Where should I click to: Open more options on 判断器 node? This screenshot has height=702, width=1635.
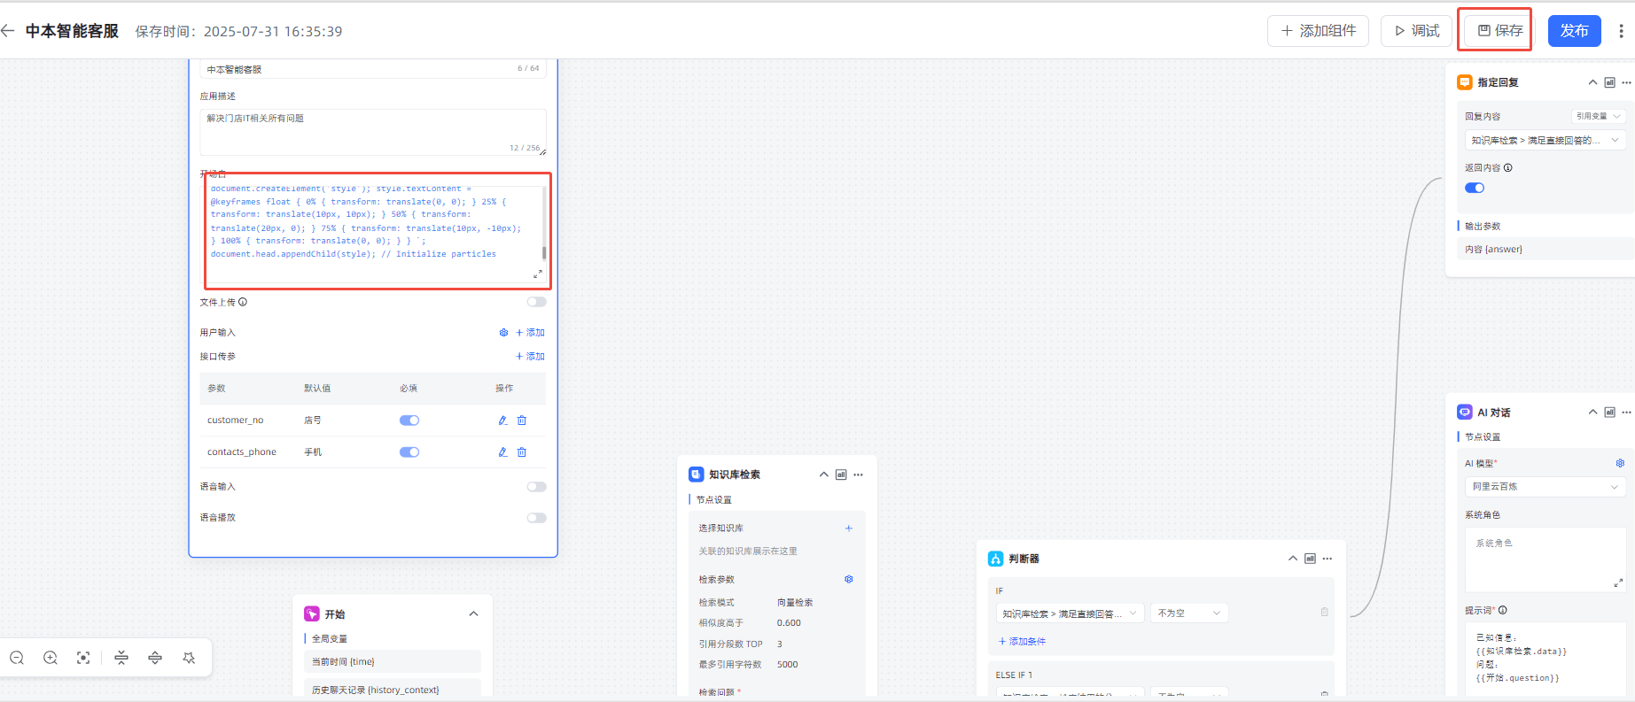click(x=1327, y=559)
